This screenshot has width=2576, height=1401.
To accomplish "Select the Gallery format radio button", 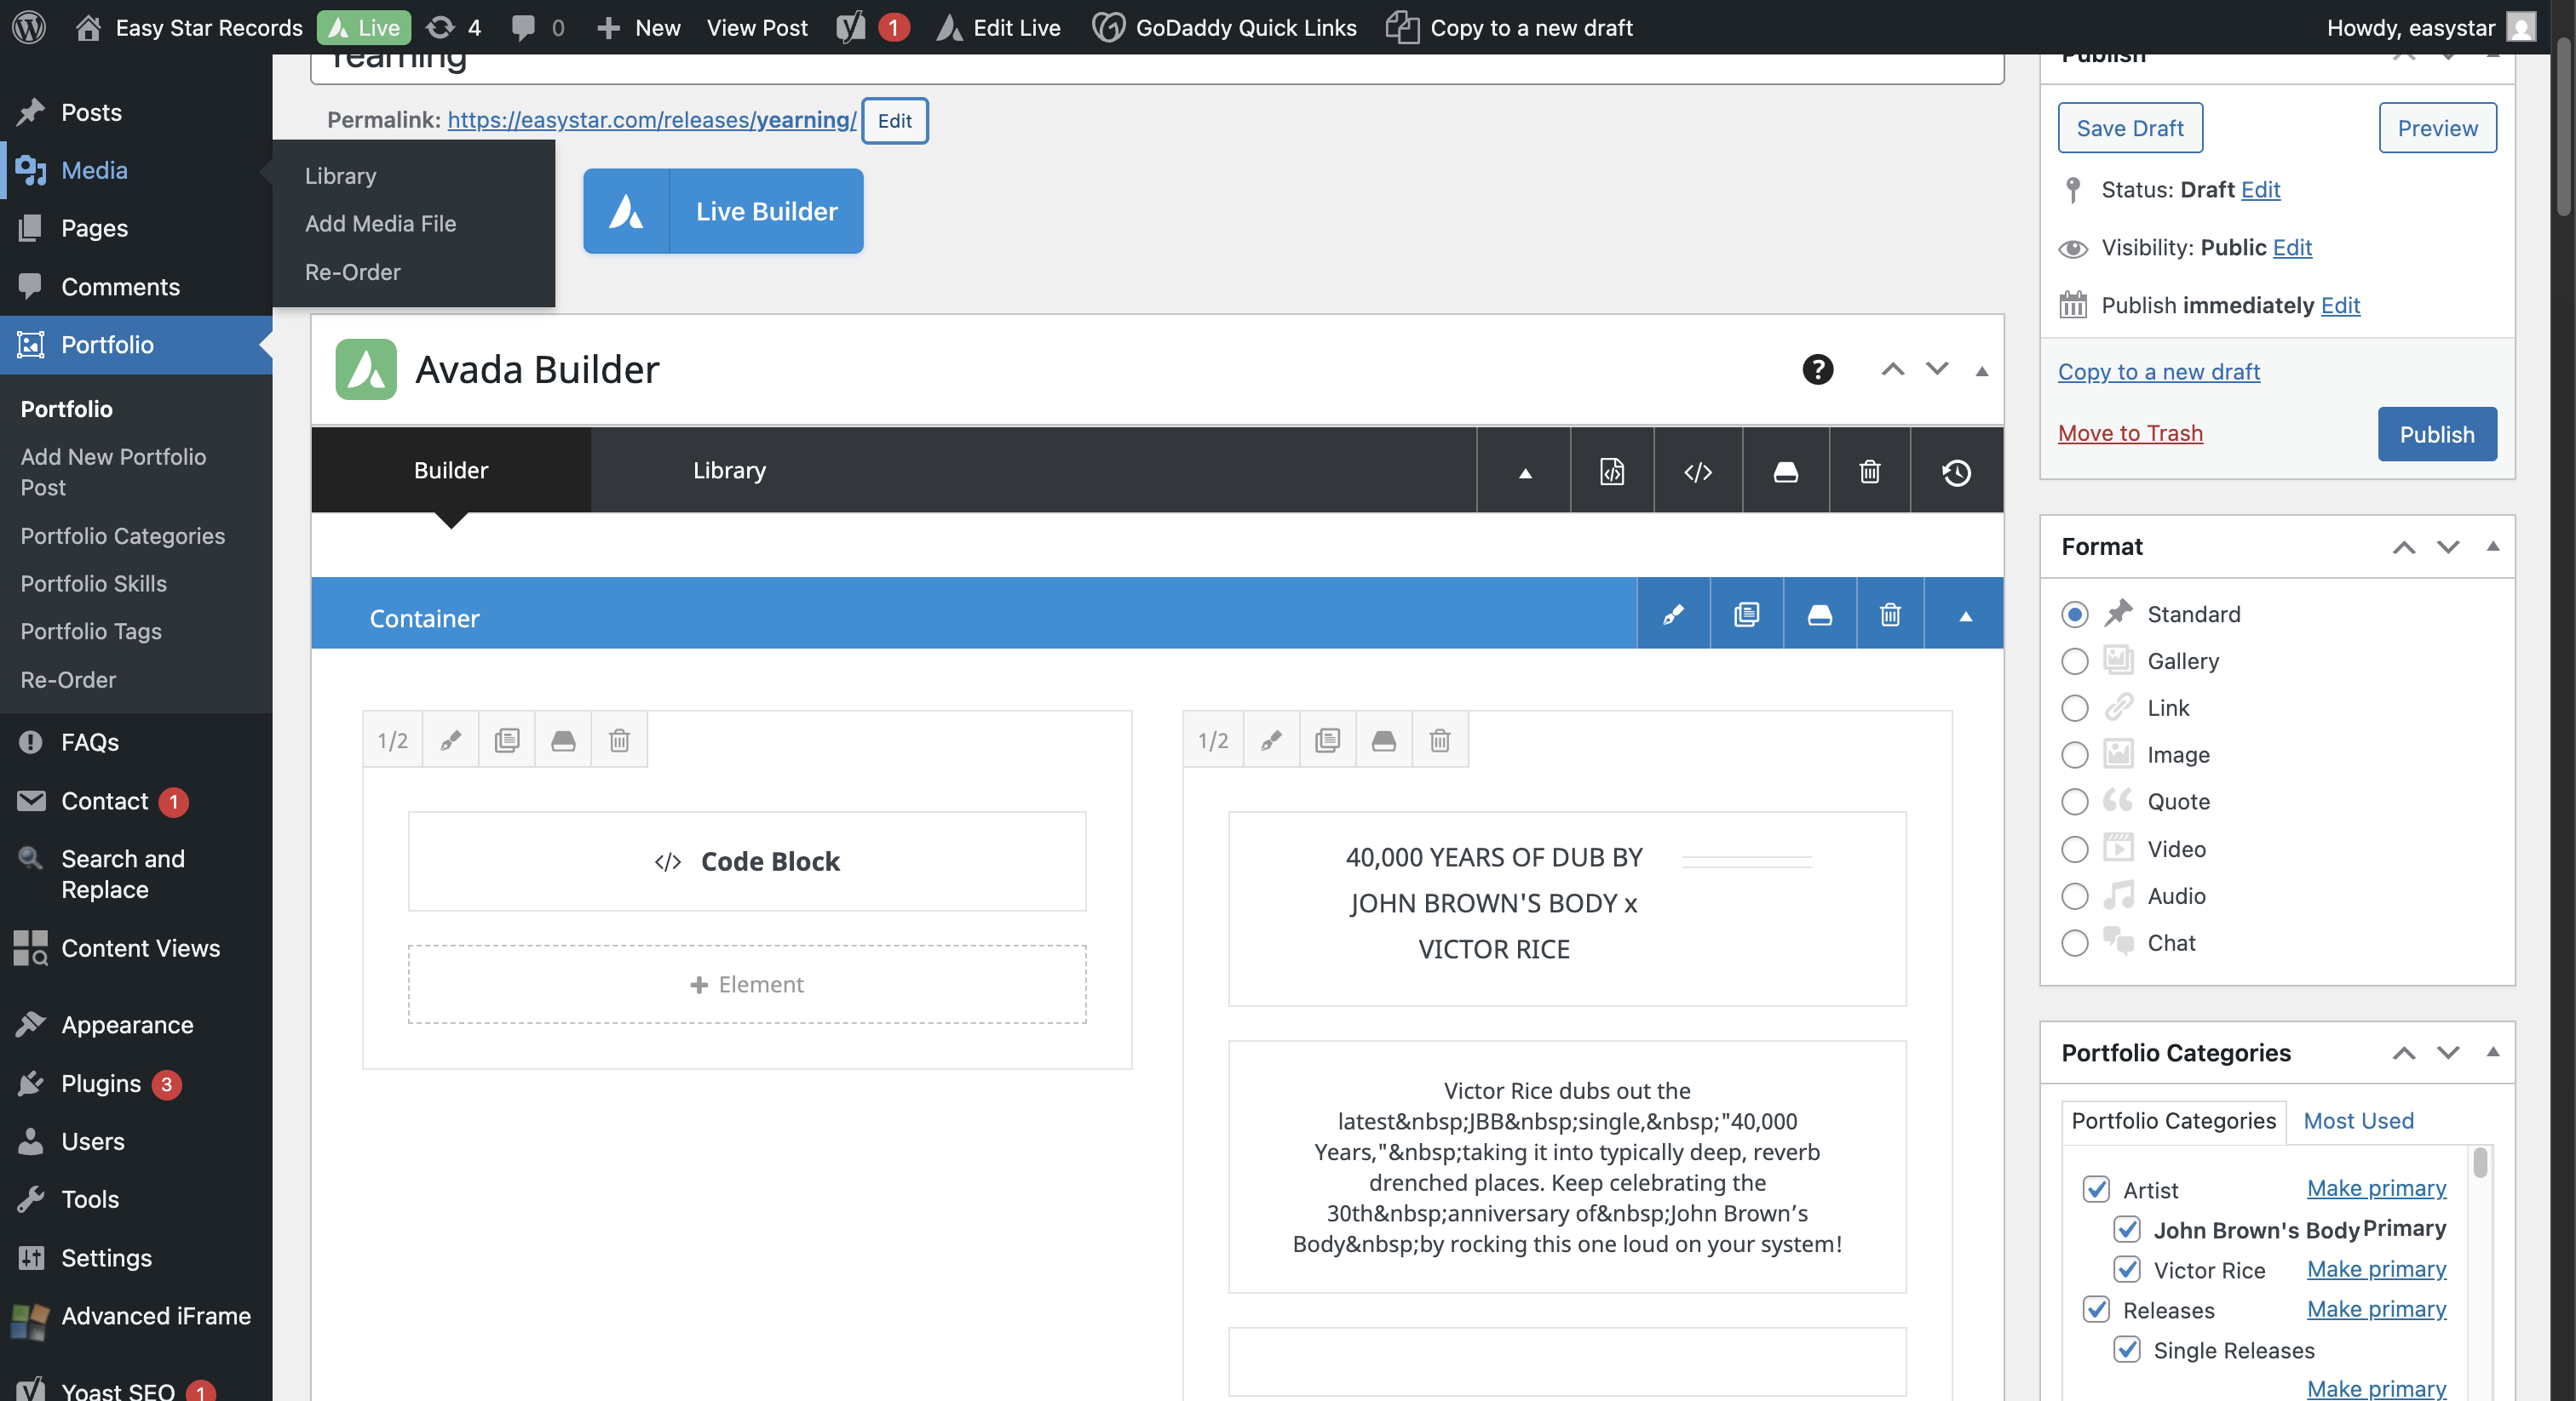I will pyautogui.click(x=2074, y=661).
